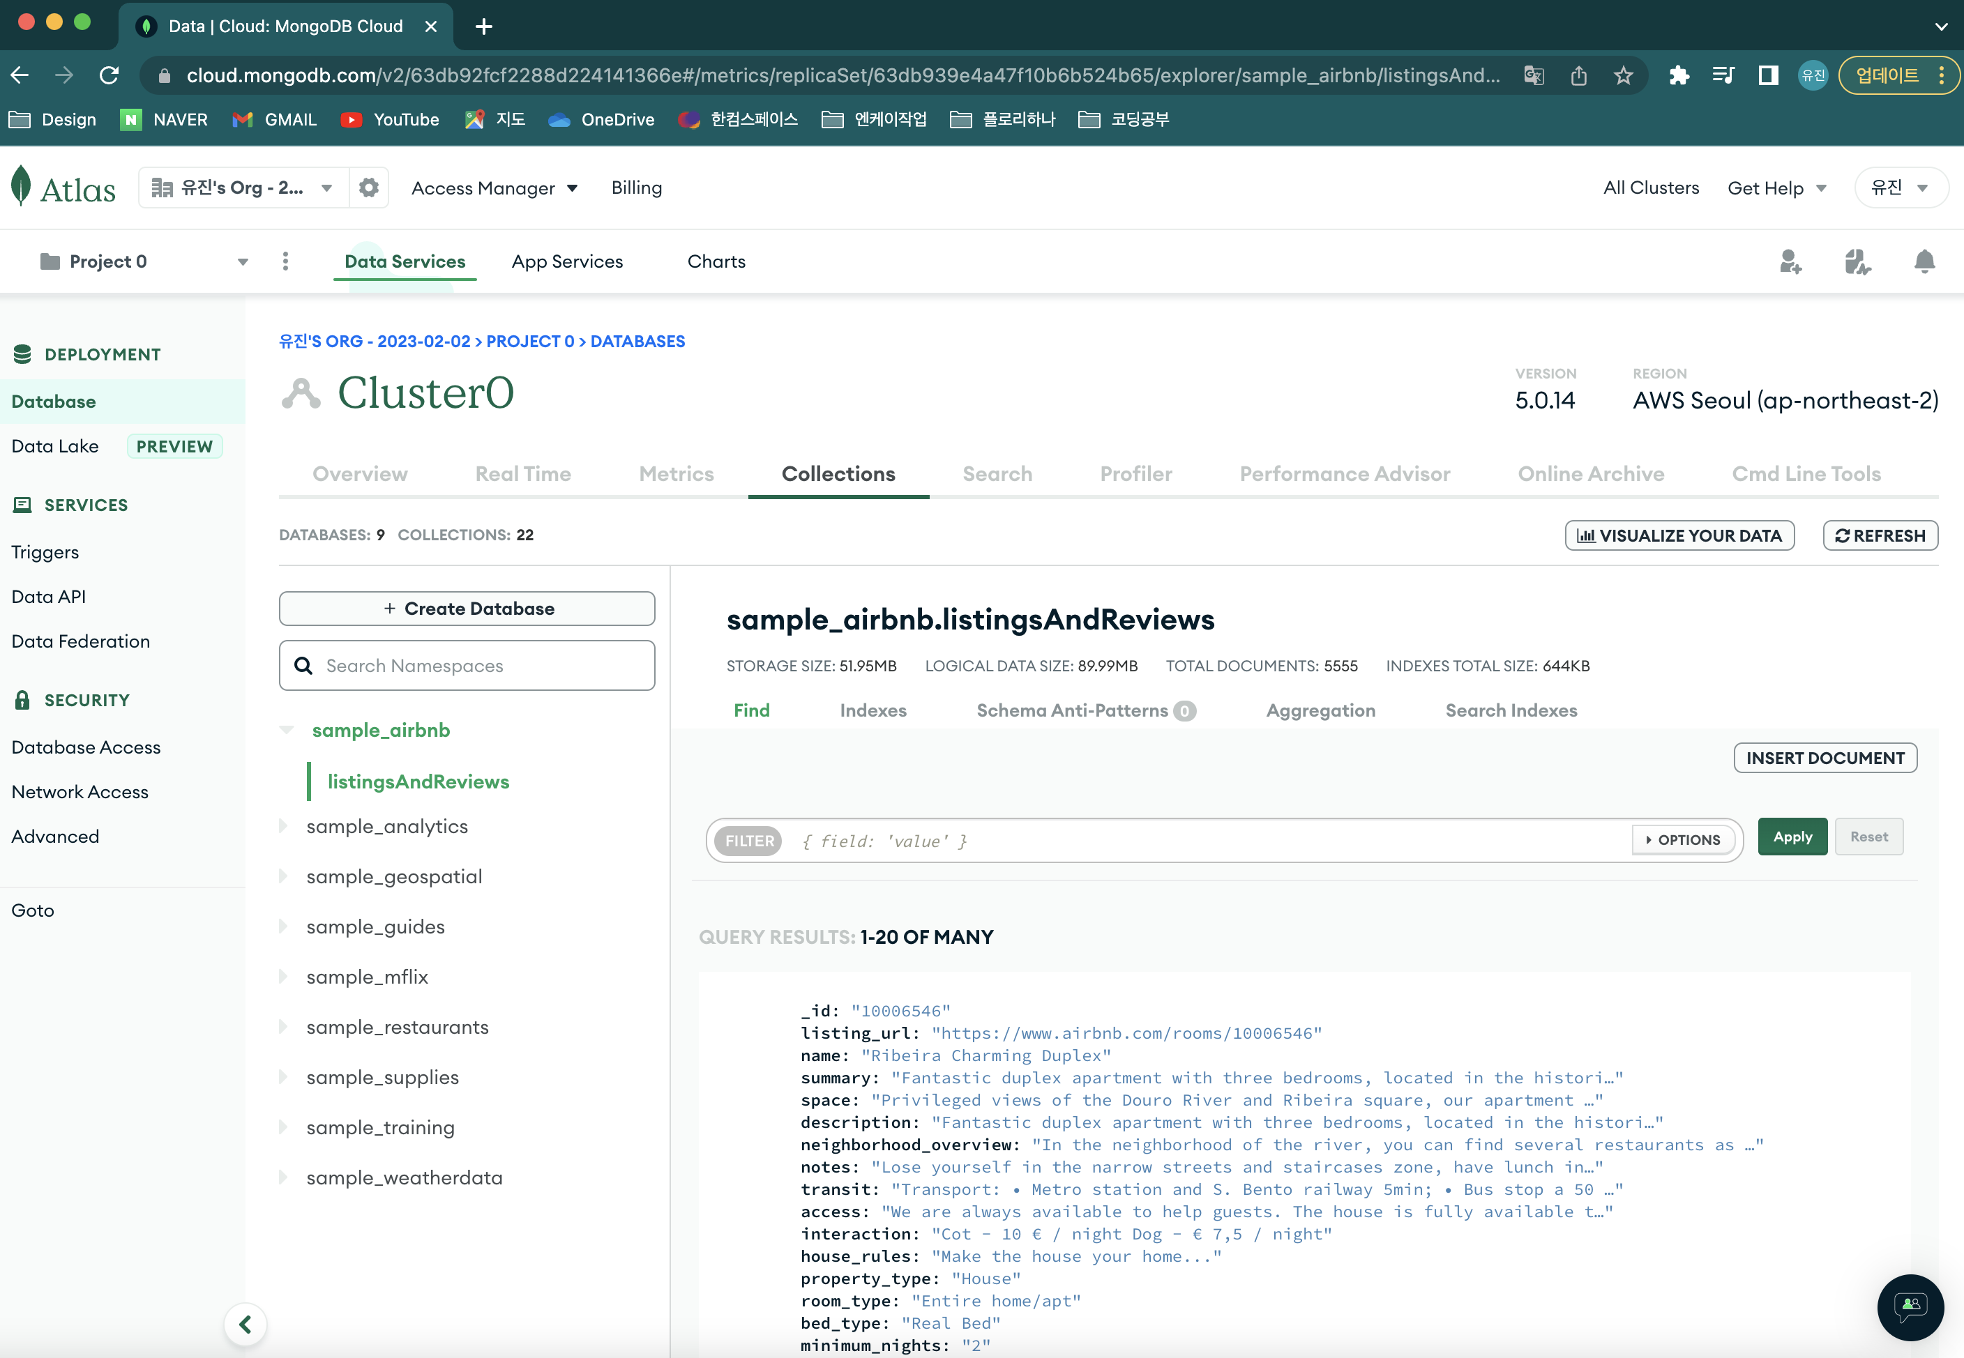Click the browser profile avatar

click(1813, 75)
